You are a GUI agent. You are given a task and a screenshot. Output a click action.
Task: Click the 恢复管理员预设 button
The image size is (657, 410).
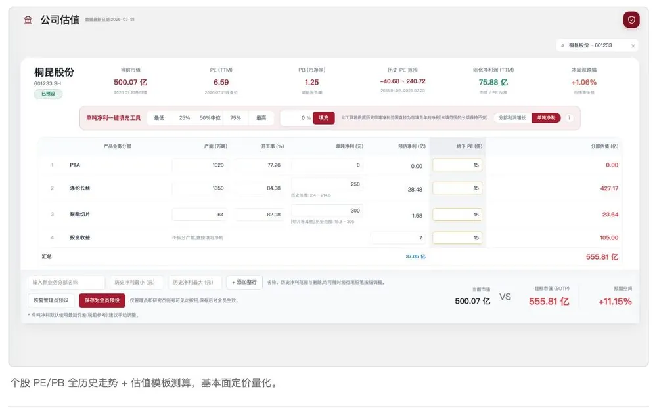51,300
